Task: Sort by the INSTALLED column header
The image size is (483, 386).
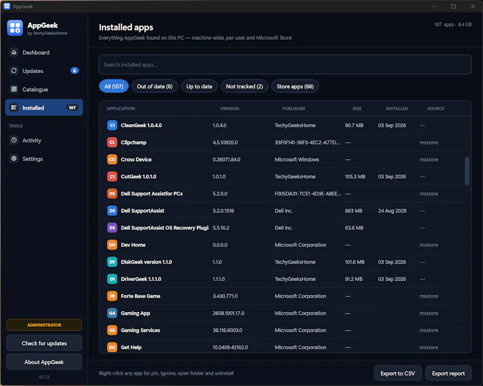Action: coord(397,109)
